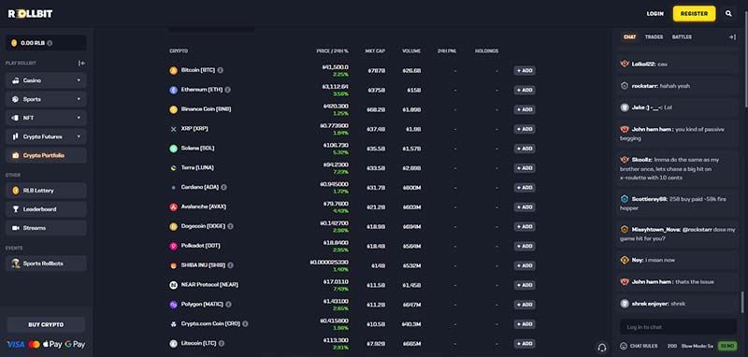748x357 pixels.
Task: Click user rockstarr in chat
Action: coord(644,86)
